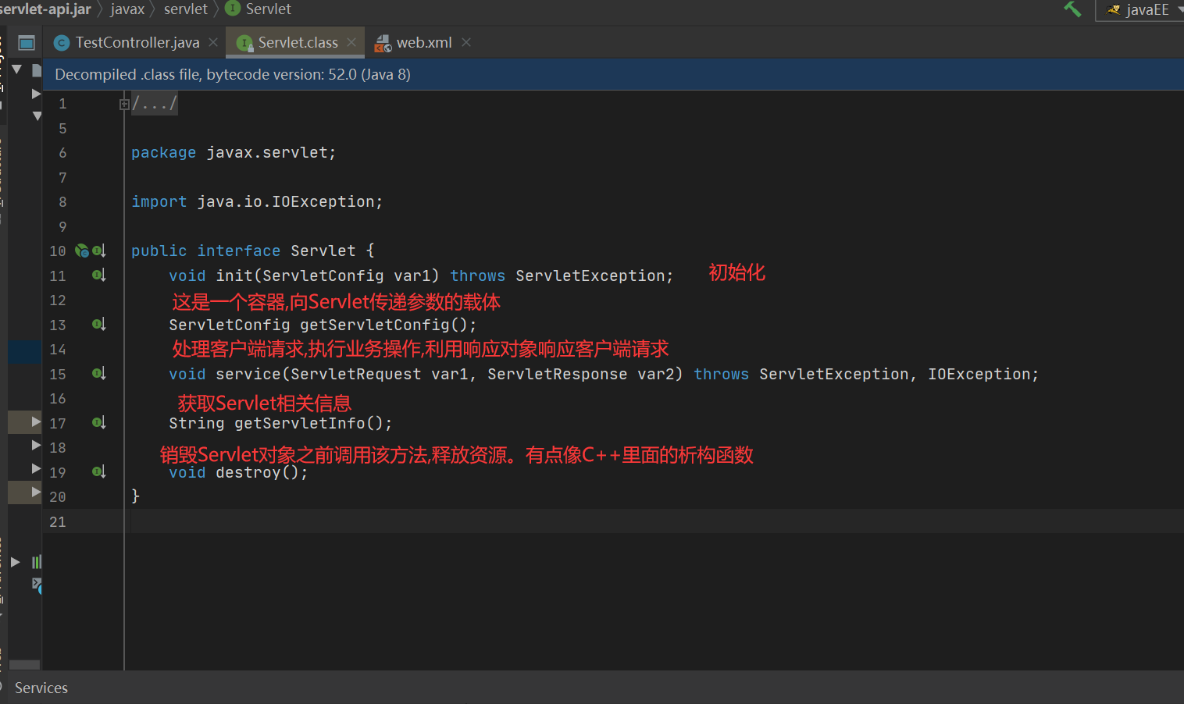Click the destroy method name

(x=248, y=473)
